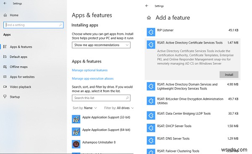The width and height of the screenshot is (252, 154).
Task: Select RSAT: BitLocker Drive Encryption Administration Utilities text
Action: pyautogui.click(x=190, y=101)
